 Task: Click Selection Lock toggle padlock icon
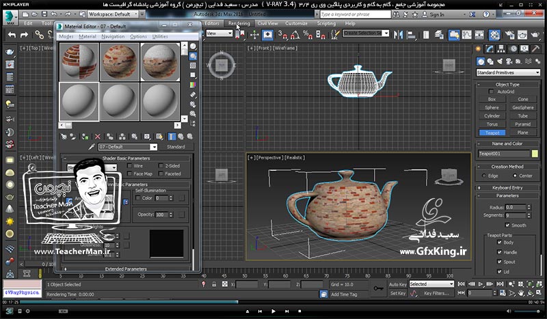214,284
